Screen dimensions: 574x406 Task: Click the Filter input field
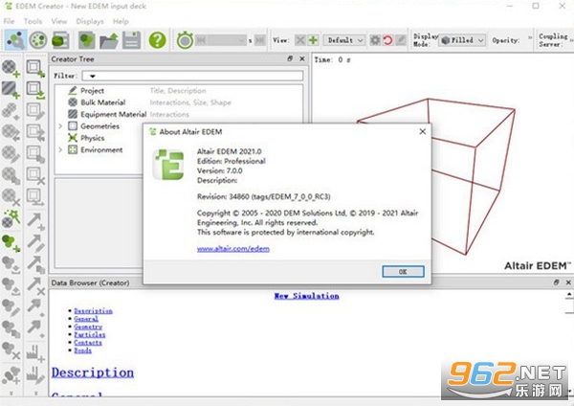(x=192, y=76)
